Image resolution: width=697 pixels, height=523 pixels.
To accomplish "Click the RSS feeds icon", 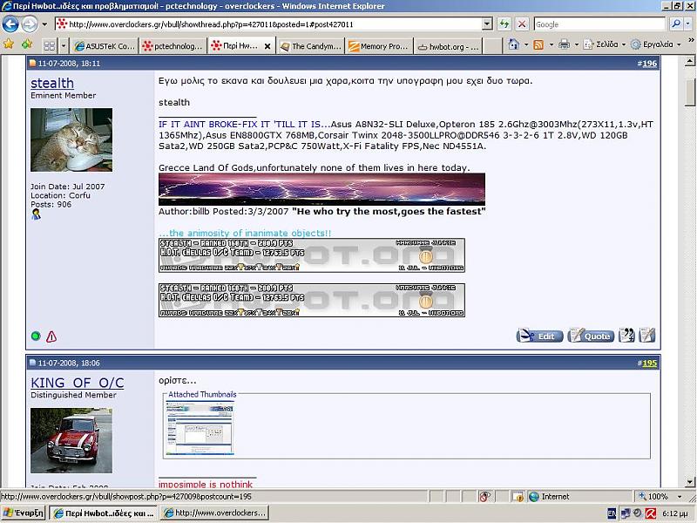I will [538, 44].
